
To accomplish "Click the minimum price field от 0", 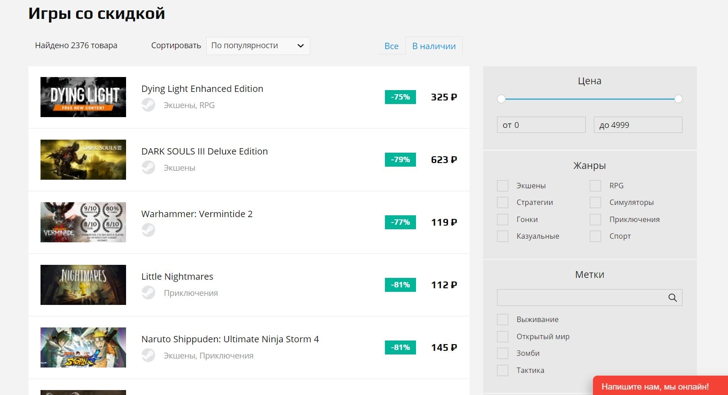I will (x=541, y=125).
